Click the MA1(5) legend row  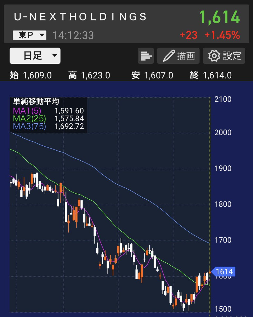pos(48,111)
